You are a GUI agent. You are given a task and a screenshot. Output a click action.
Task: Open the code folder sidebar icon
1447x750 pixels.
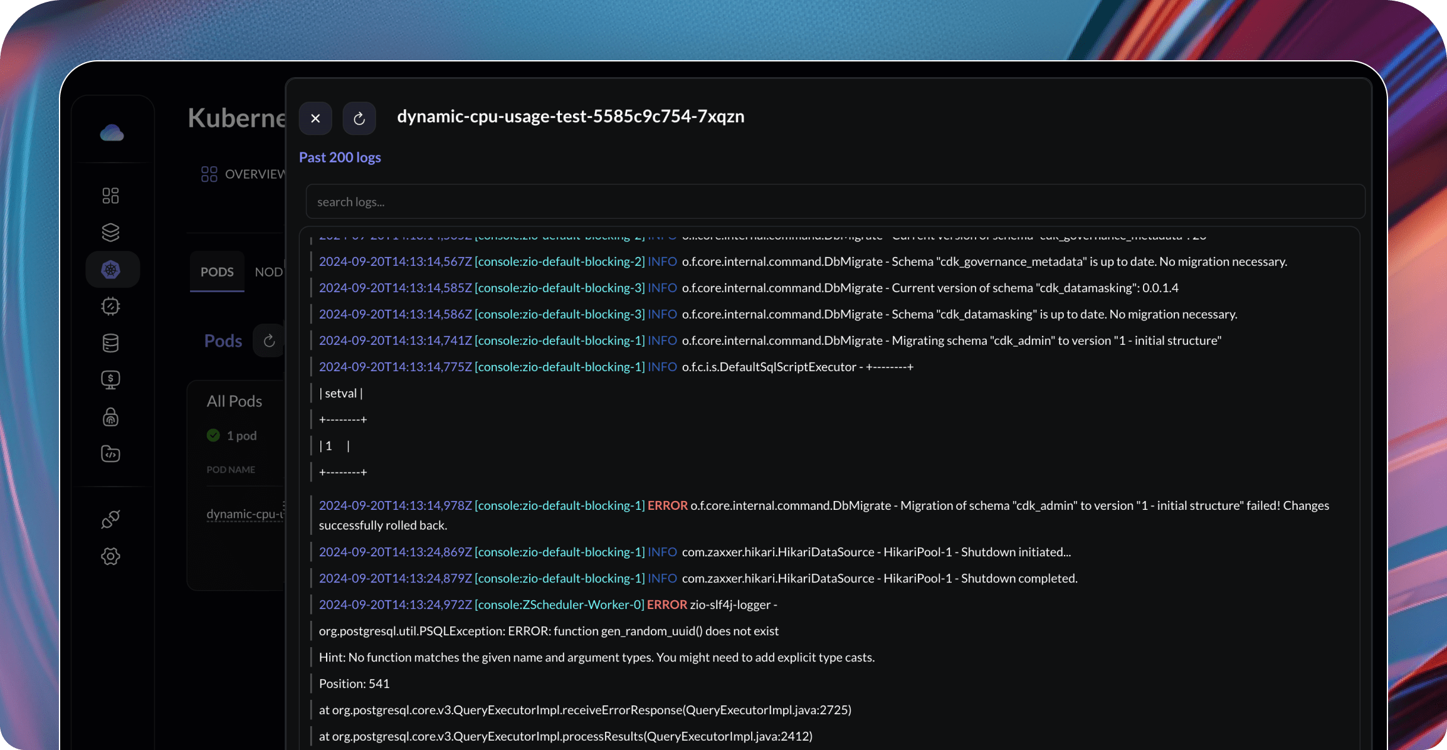110,453
